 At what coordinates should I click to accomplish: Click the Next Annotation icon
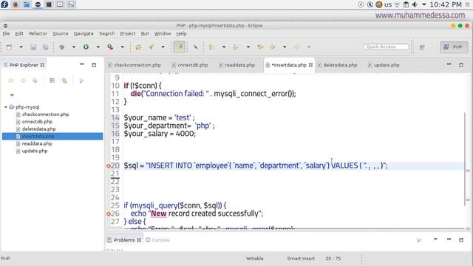(211, 47)
